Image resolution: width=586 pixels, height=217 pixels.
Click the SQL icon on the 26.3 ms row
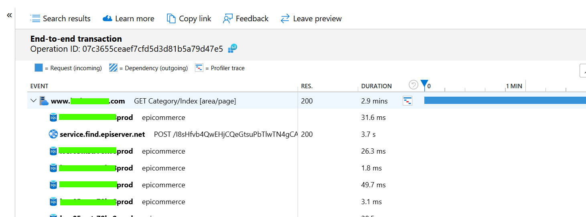pos(53,151)
